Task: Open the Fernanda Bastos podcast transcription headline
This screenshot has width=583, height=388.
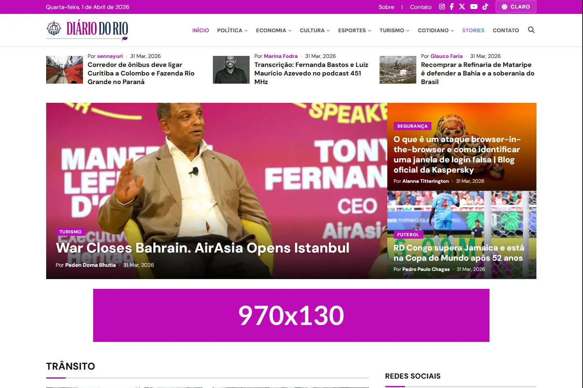Action: point(311,73)
